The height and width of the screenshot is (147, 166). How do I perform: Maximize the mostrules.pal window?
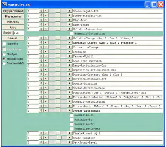(154, 5)
